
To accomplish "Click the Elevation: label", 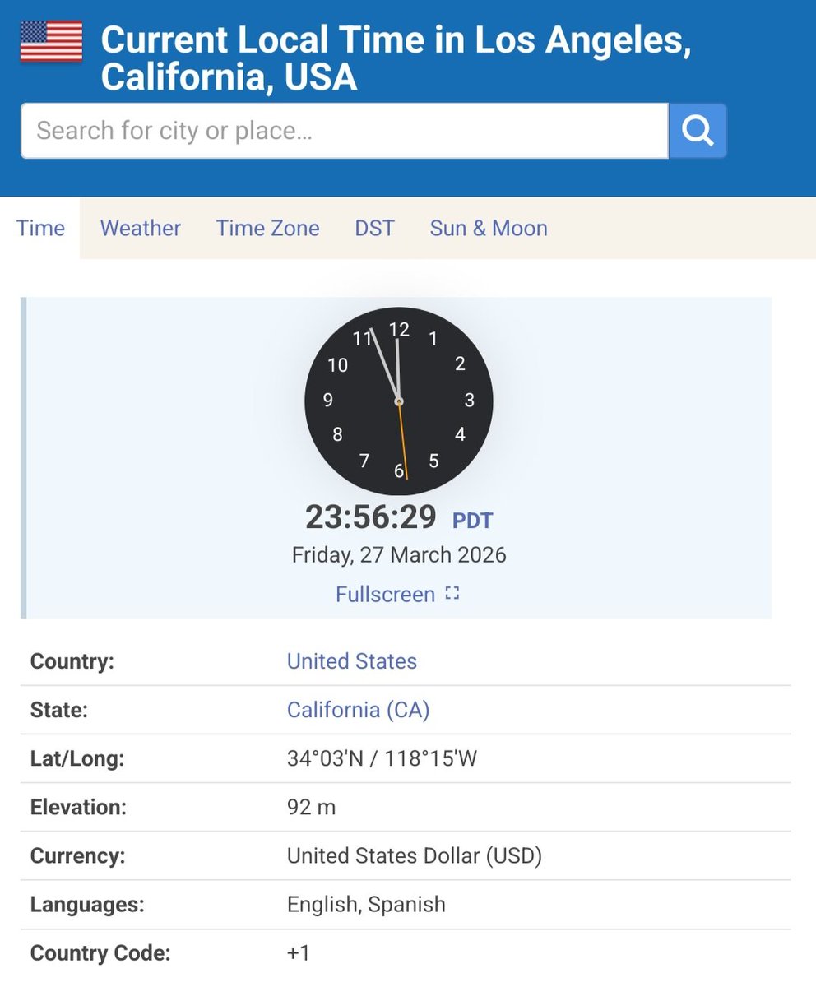I will 79,807.
